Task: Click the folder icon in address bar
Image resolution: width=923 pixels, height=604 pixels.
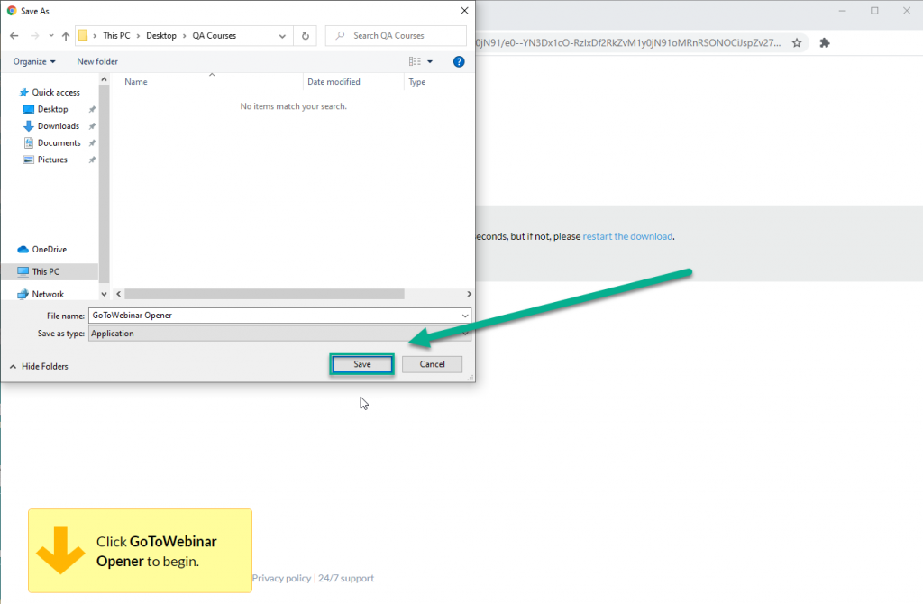Action: click(x=83, y=36)
